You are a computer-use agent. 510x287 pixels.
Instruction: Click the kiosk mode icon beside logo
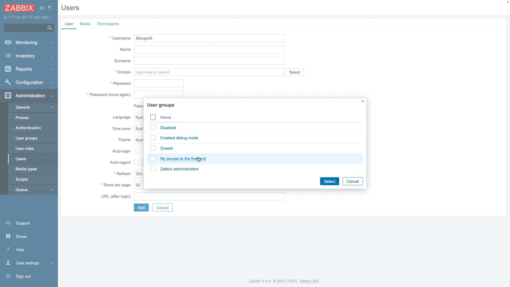50,8
